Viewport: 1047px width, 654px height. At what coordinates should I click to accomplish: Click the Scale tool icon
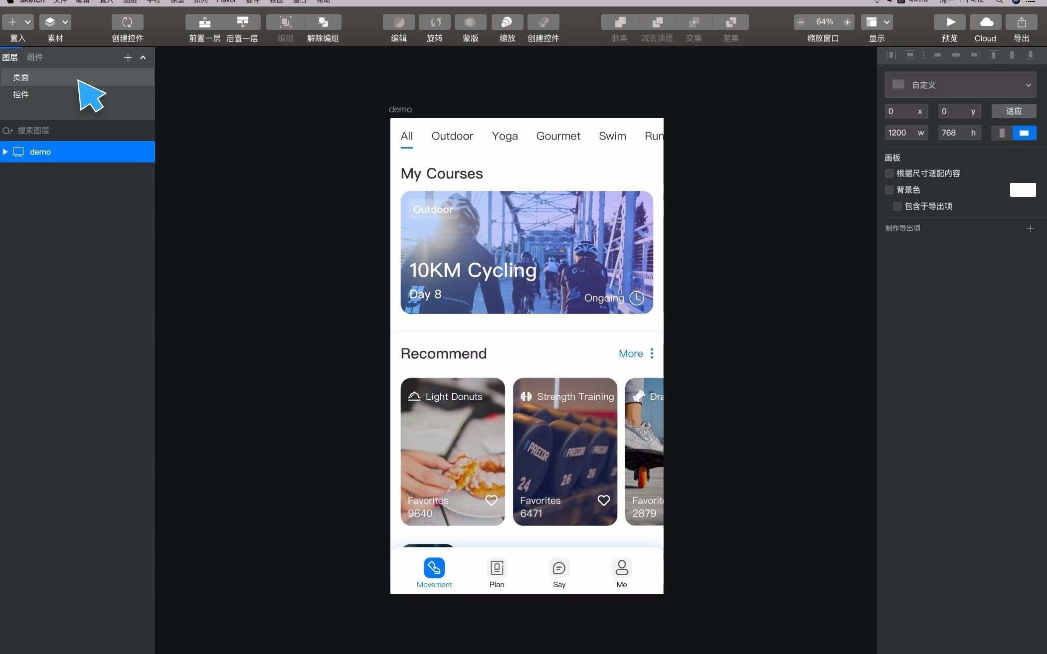(x=507, y=22)
